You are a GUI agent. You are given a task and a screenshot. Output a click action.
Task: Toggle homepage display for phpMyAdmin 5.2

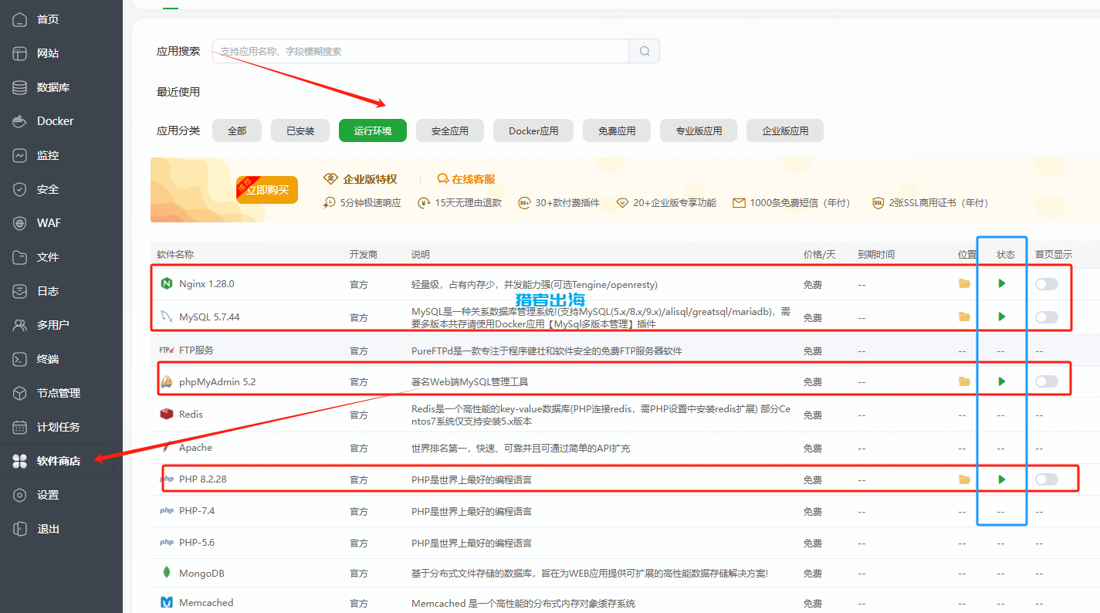tap(1047, 381)
